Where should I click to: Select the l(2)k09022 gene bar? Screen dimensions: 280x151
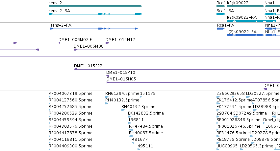tap(245, 6)
